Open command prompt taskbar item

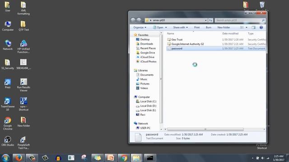click(x=150, y=158)
